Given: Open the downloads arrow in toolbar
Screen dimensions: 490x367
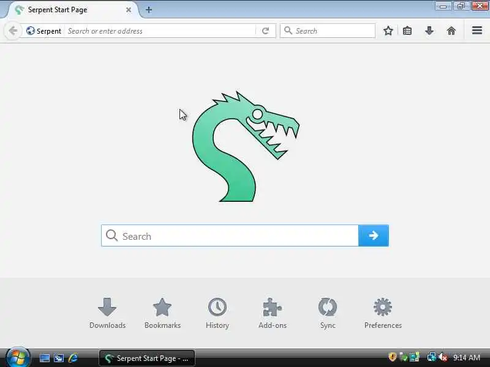Looking at the screenshot, I should (429, 31).
